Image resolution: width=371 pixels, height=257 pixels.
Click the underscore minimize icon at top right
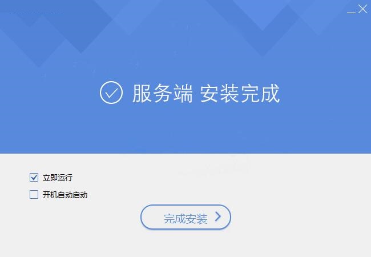(x=351, y=12)
